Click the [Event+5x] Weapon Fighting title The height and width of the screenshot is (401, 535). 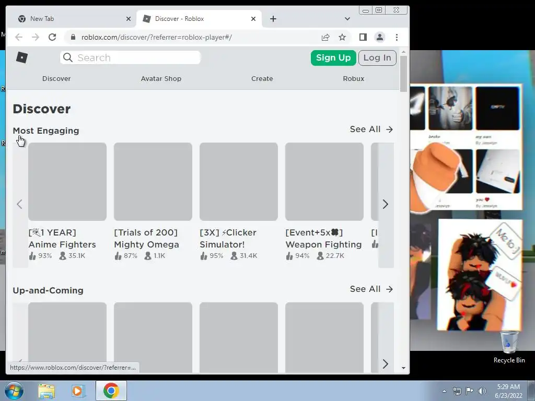point(323,238)
